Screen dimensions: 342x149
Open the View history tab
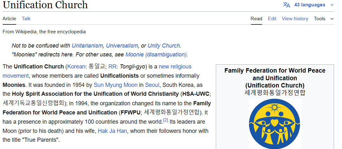coord(295,19)
